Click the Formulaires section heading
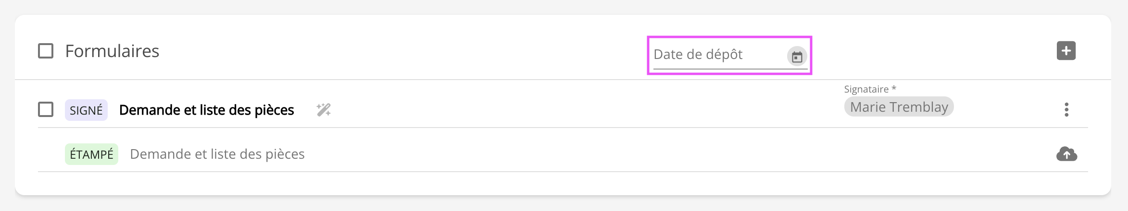The height and width of the screenshot is (211, 1128). pos(112,51)
